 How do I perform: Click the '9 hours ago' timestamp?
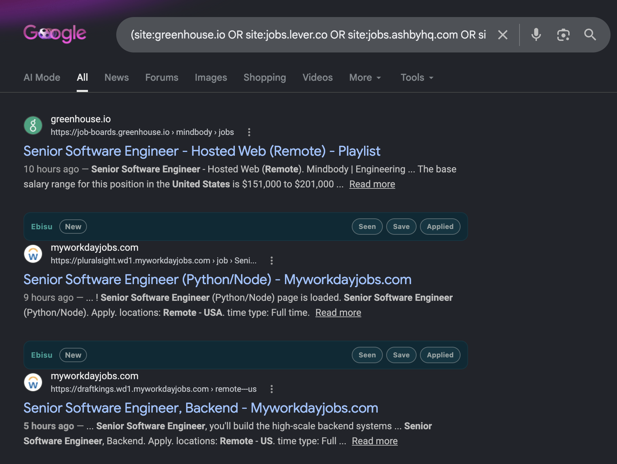pos(48,297)
